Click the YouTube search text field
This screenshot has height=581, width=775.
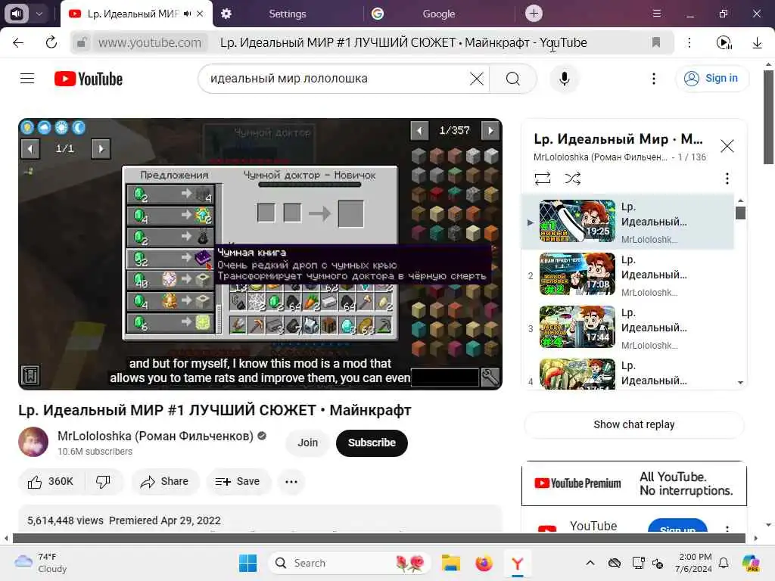point(336,79)
